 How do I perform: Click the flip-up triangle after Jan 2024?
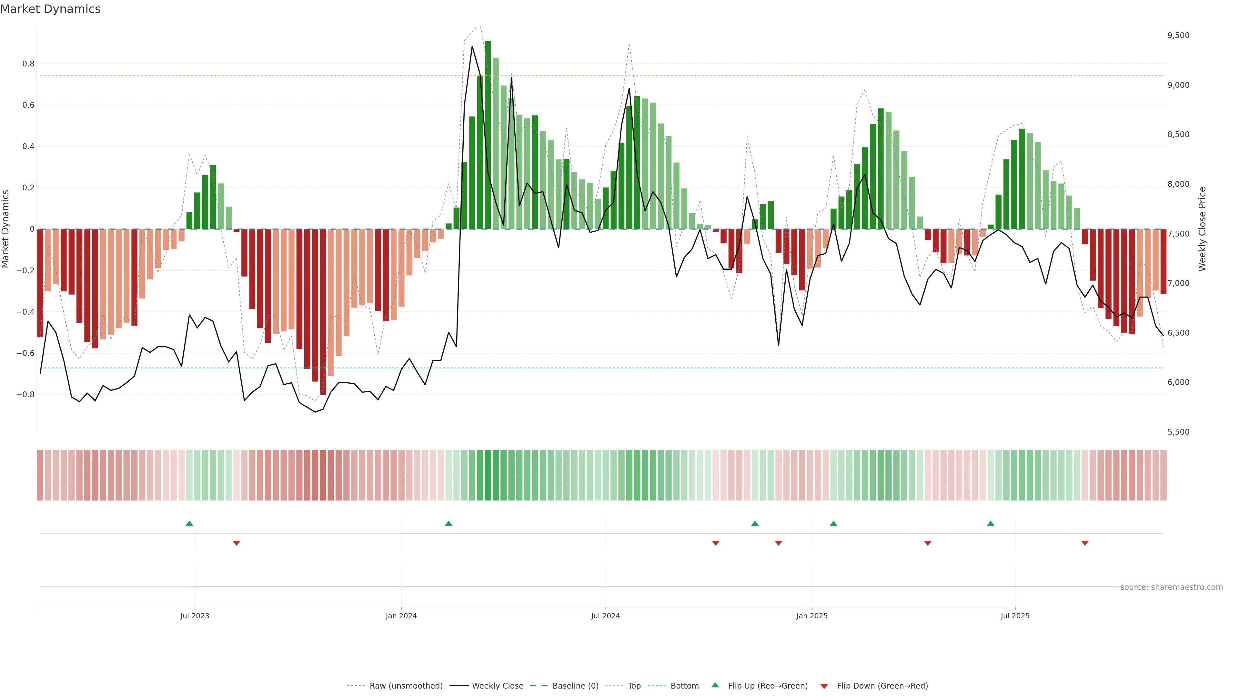point(449,523)
